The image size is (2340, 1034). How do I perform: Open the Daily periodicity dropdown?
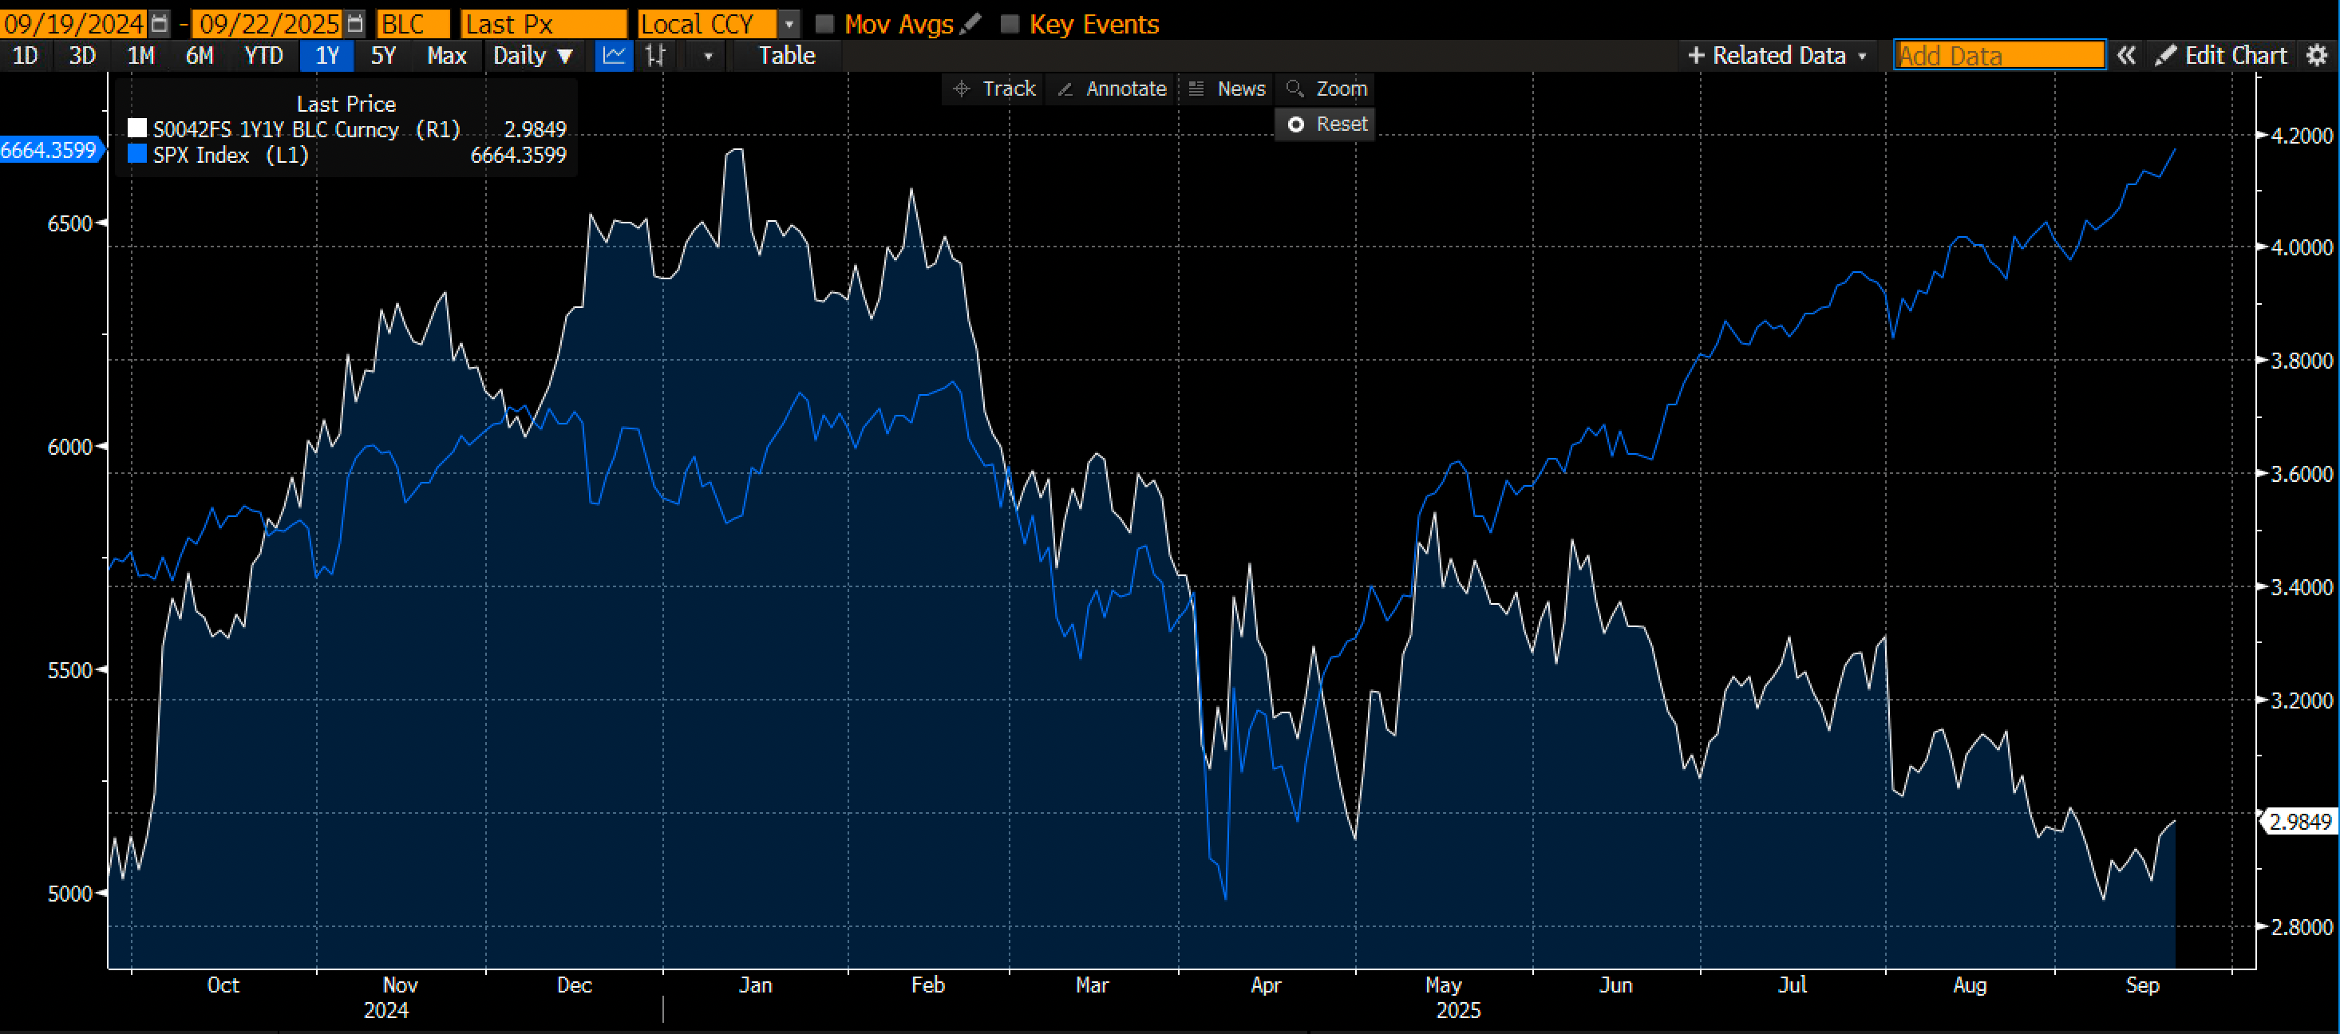532,55
